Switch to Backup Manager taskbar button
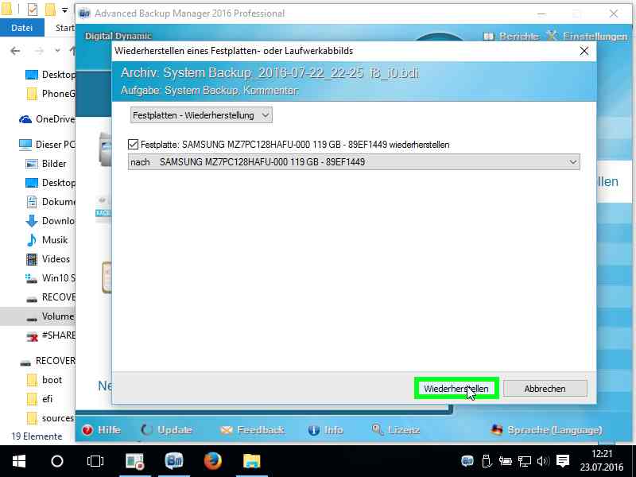 [174, 461]
